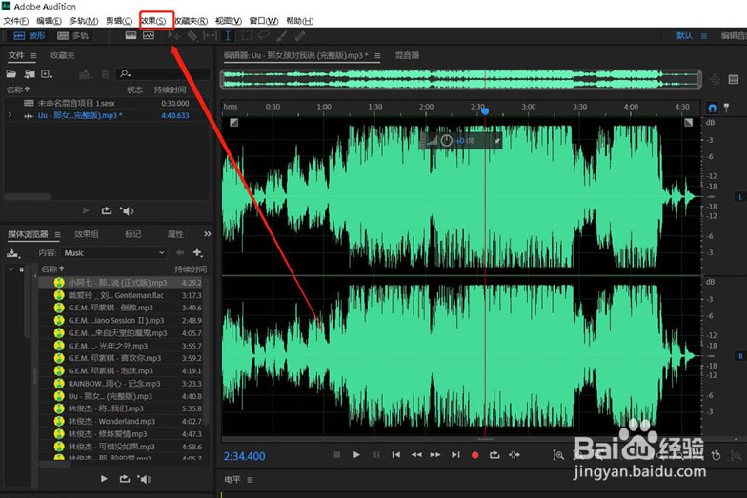Select the Razor tool
The width and height of the screenshot is (747, 498).
[x=192, y=36]
